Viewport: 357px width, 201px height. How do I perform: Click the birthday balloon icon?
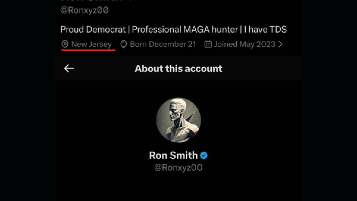click(124, 44)
